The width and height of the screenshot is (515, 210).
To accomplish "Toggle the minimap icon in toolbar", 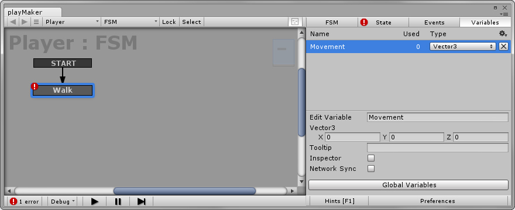I will coord(295,22).
